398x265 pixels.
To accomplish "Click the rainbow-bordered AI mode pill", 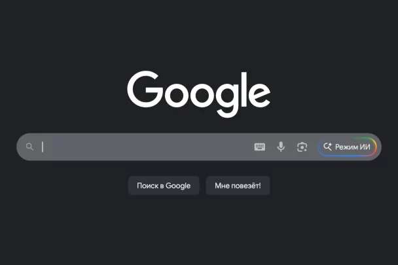I will (x=347, y=147).
